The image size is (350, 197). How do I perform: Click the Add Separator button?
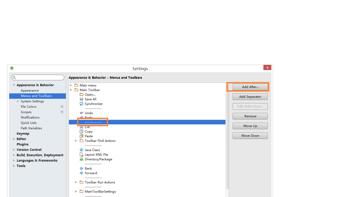coord(250,97)
